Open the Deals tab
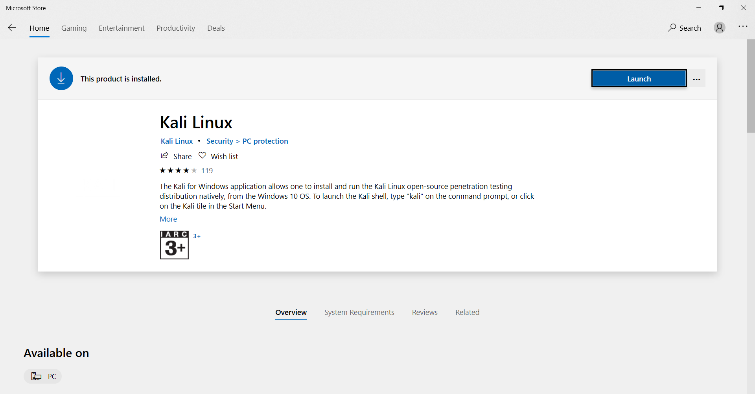Screen dimensions: 755x394 coord(216,28)
